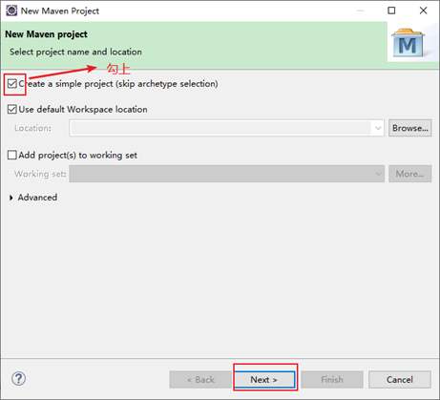Enable Add project(s) to working set
The image size is (440, 400).
pyautogui.click(x=12, y=155)
